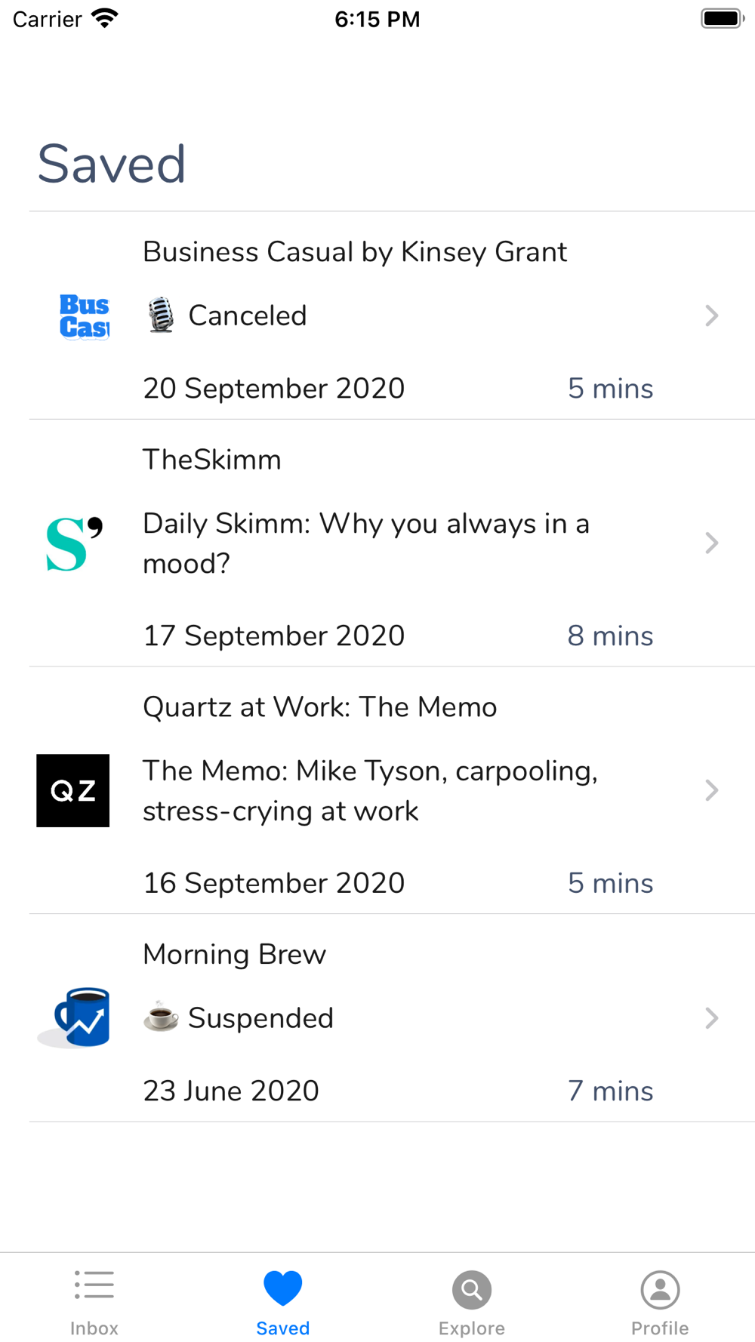Open the Canceled episode title

[247, 315]
